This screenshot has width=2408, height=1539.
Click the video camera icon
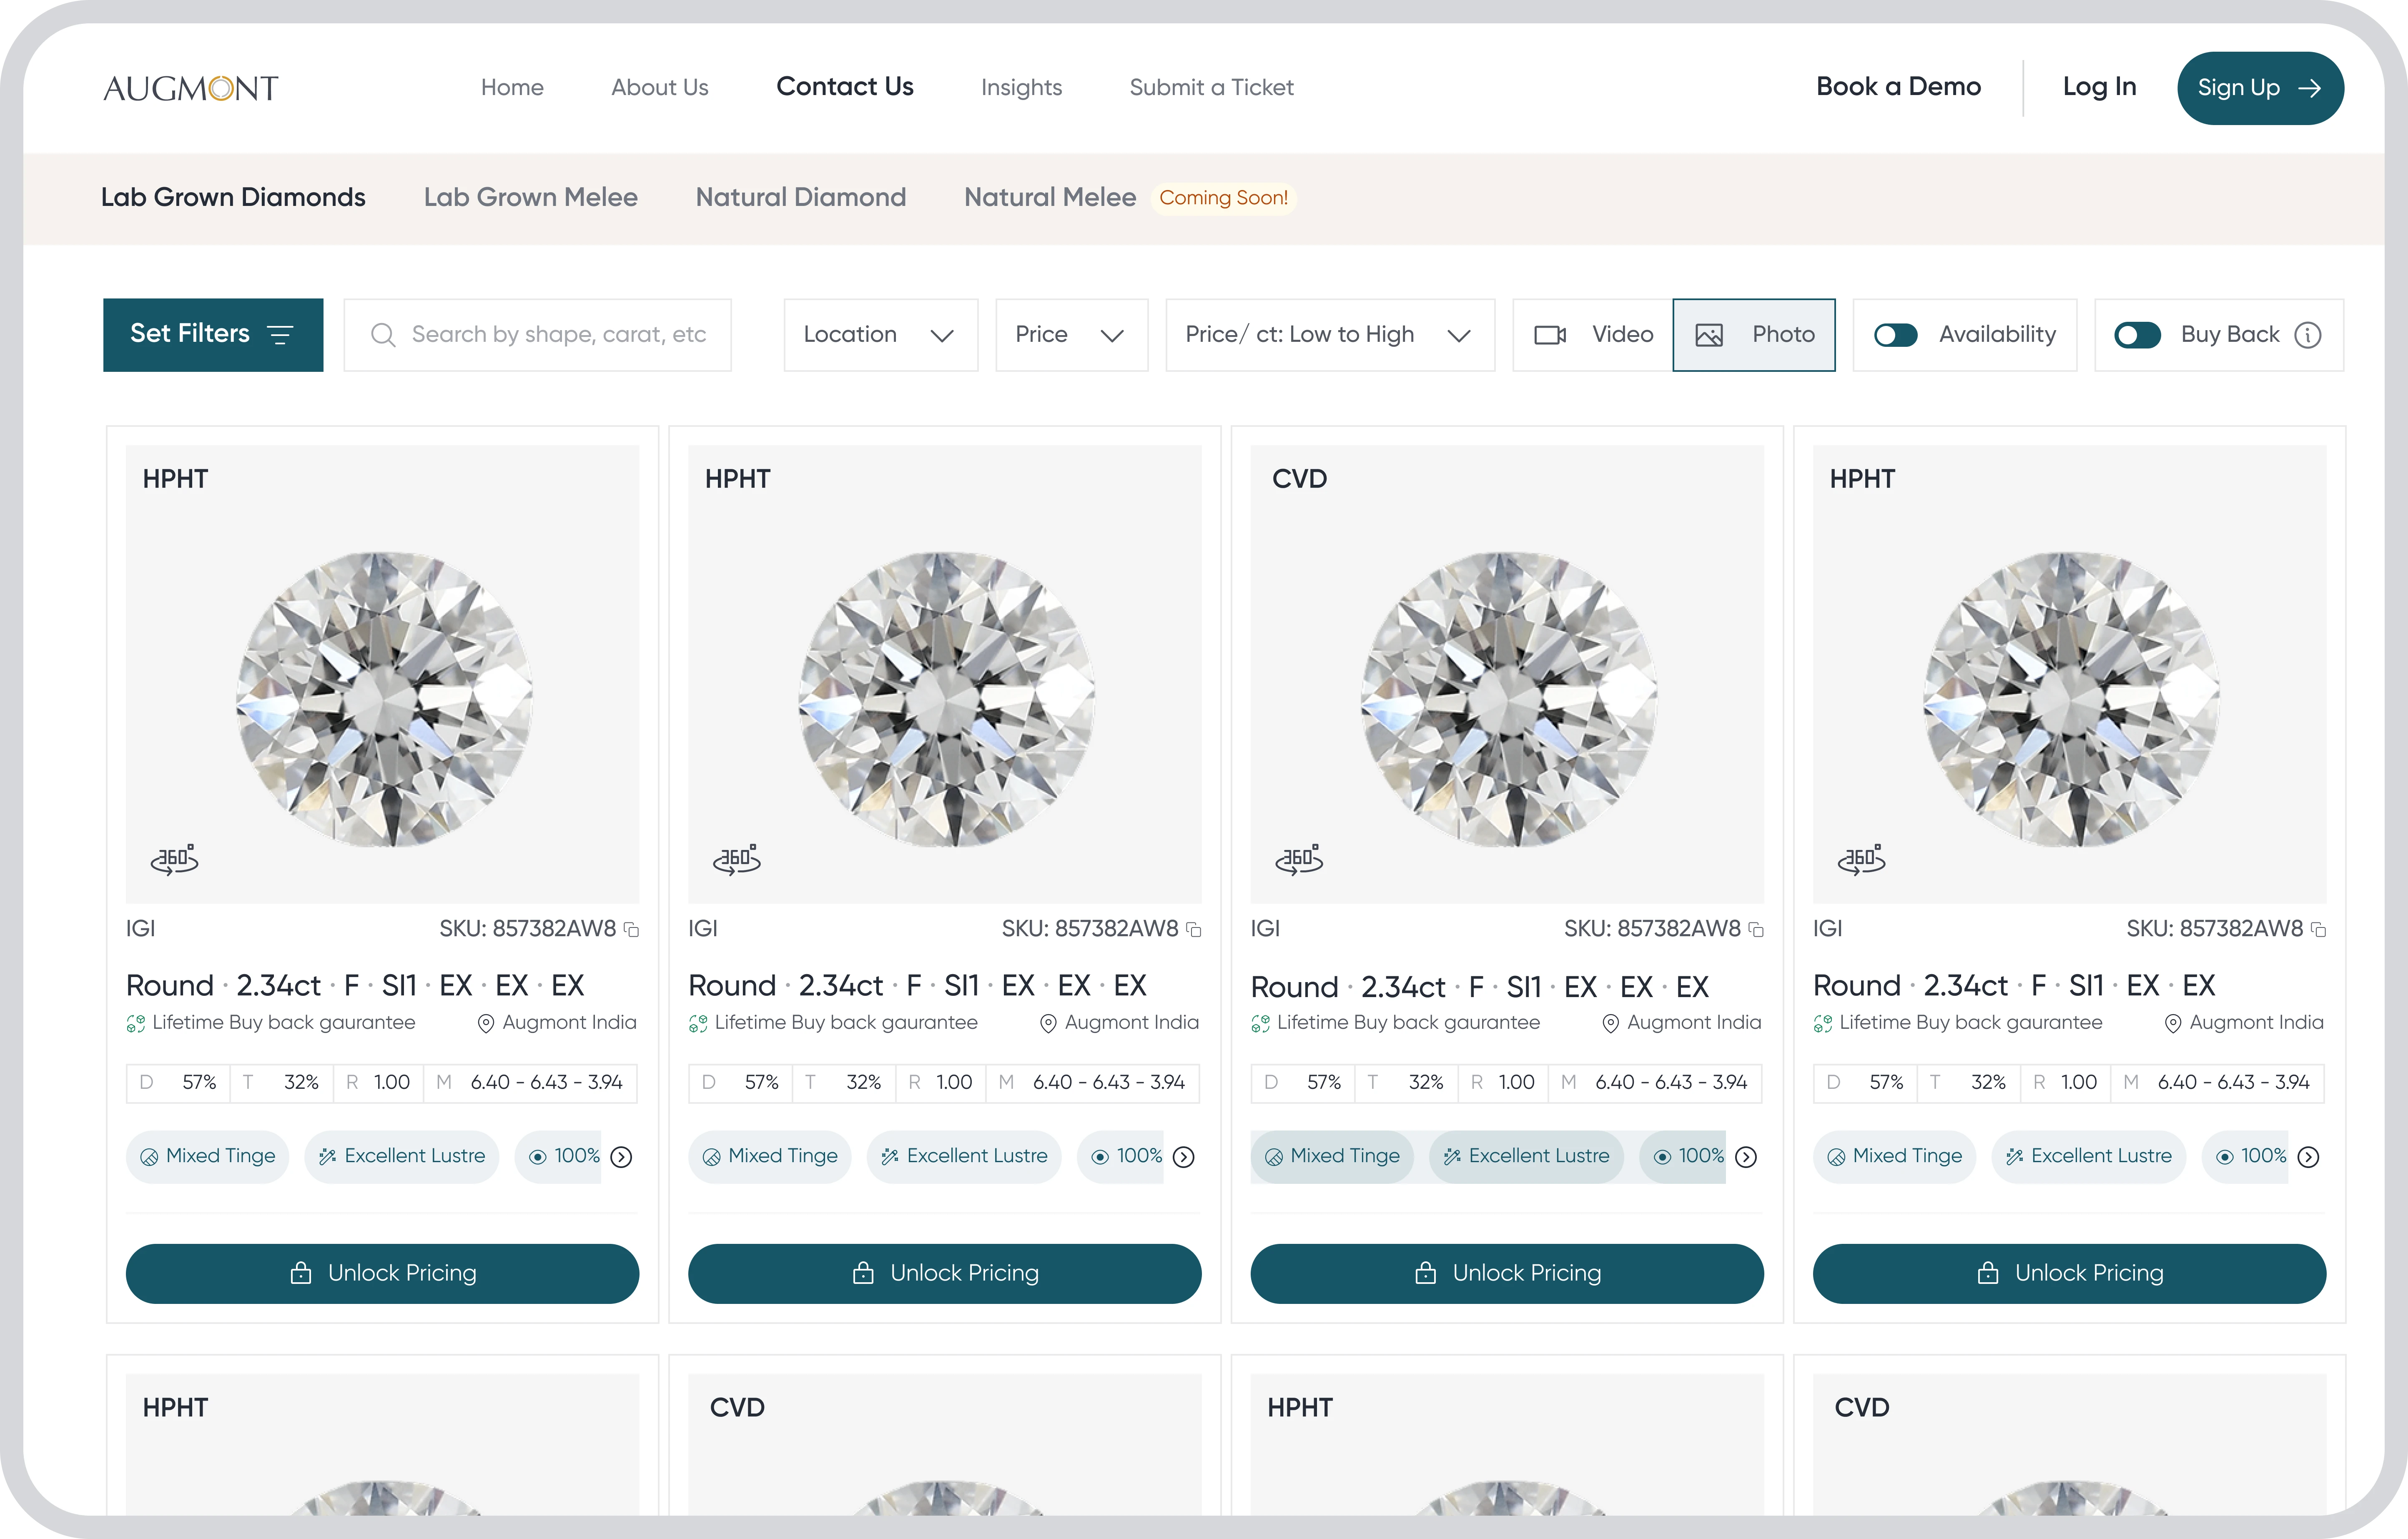1550,335
